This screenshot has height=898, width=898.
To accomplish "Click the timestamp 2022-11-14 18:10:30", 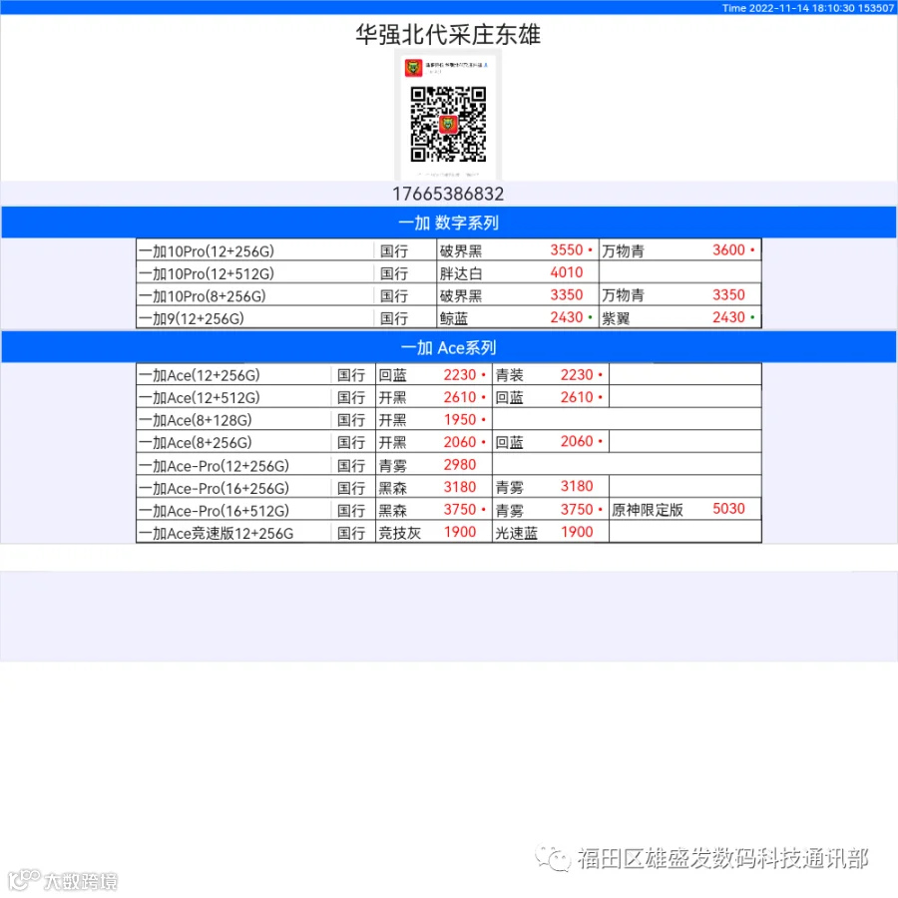I will [801, 8].
